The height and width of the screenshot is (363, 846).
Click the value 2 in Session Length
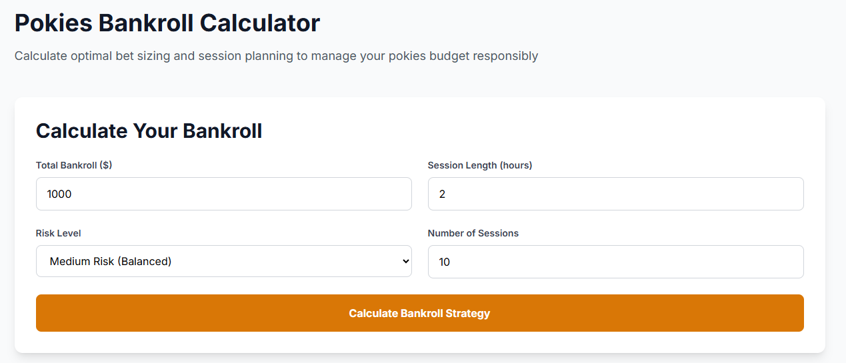coord(443,194)
